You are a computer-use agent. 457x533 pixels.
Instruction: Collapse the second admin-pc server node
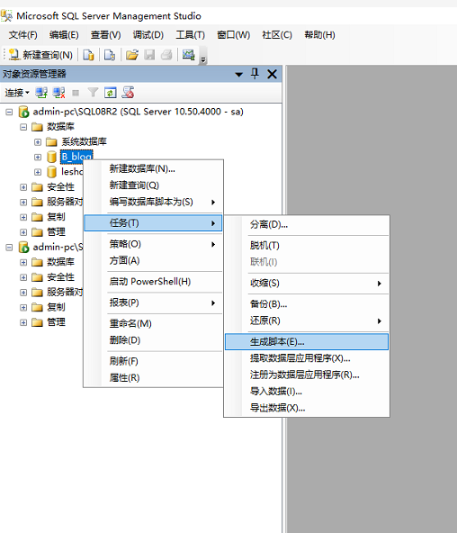click(x=9, y=247)
